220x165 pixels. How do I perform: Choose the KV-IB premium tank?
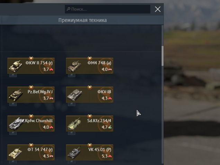(x=90, y=95)
